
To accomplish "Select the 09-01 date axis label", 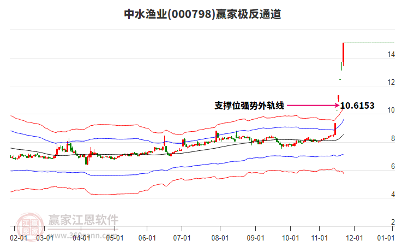I will pyautogui.click(x=255, y=238).
